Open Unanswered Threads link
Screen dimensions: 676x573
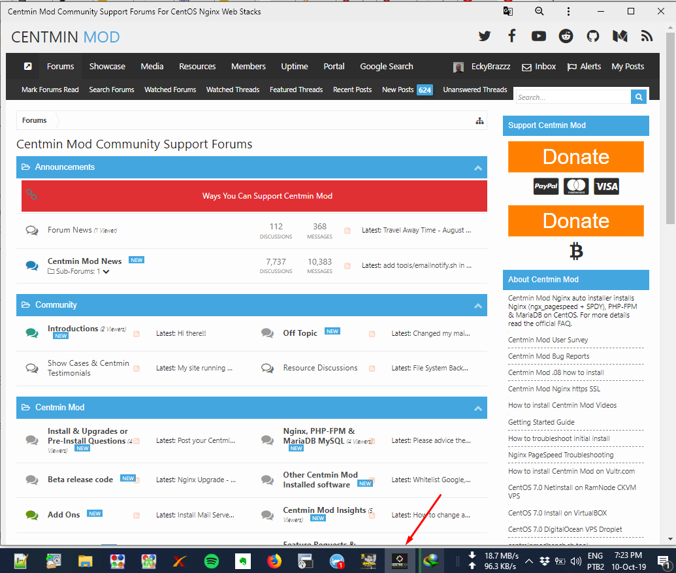tap(475, 90)
